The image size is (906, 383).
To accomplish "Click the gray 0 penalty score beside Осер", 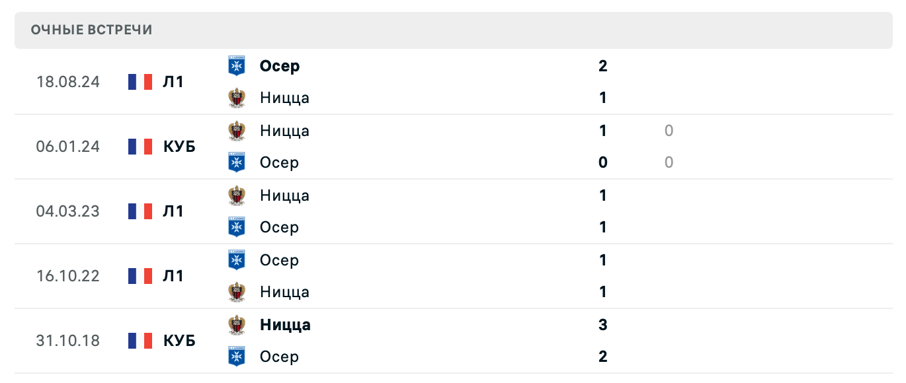I will [x=669, y=162].
